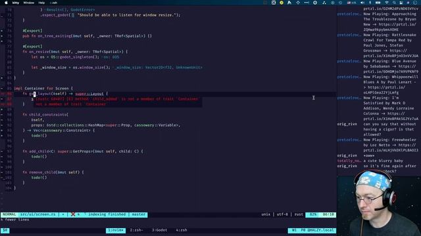Screen dimensions: 421x236
Task: Click the '4 fewer lines' message
Action: tap(15, 220)
